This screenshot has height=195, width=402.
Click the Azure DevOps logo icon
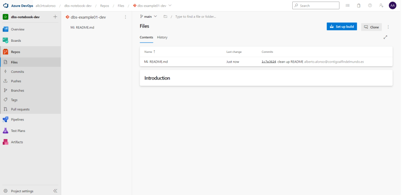click(6, 6)
